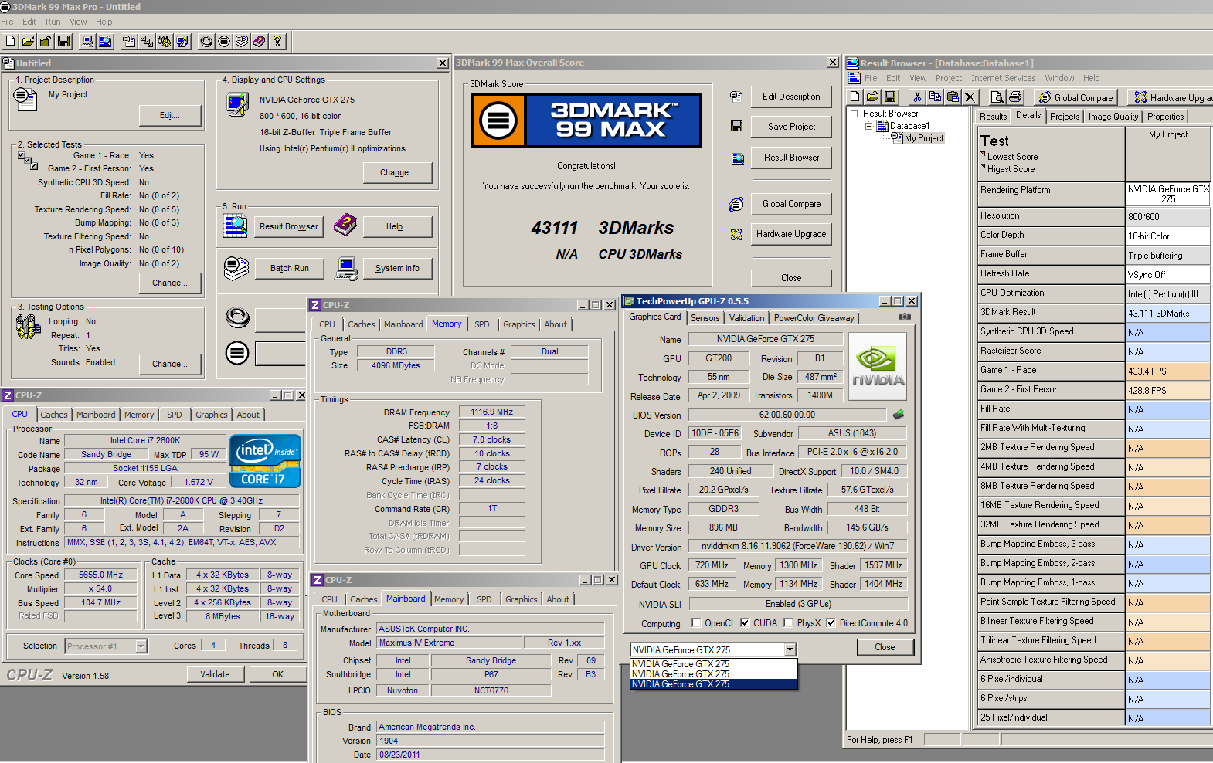This screenshot has height=763, width=1213.
Task: Click the purple help book icon in main toolbar
Action: click(x=260, y=41)
